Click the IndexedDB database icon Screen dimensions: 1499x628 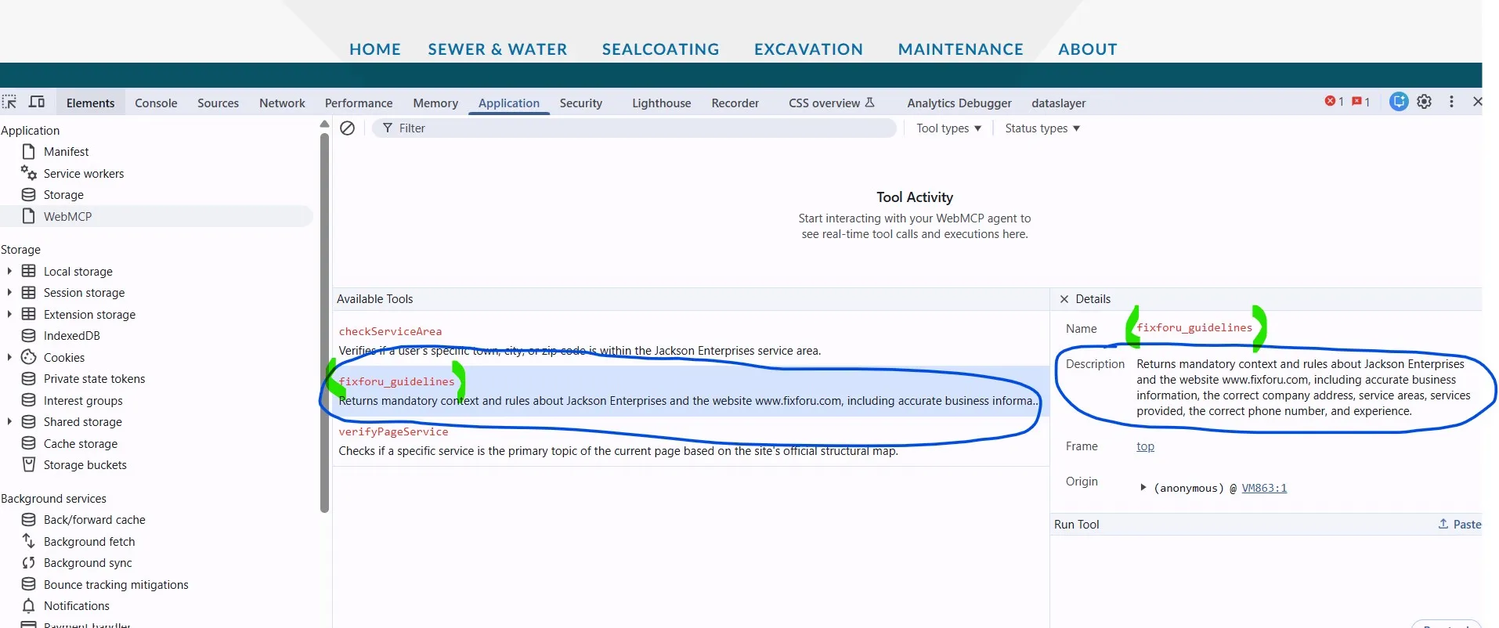[29, 335]
